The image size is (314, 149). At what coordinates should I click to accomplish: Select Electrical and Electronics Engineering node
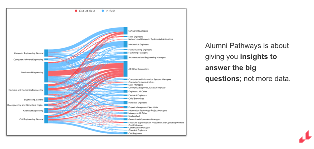coord(46,90)
